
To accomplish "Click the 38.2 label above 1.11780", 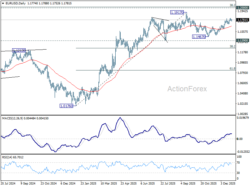I will tap(232, 46).
